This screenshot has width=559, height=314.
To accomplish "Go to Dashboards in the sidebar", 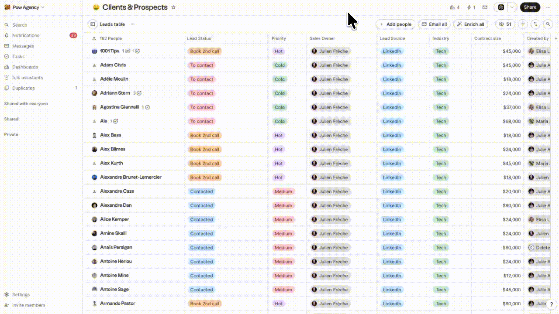I will coord(25,67).
